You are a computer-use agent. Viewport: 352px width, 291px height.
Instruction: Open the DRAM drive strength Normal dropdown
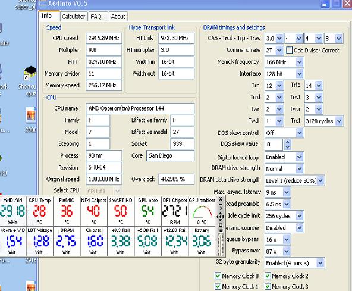[x=300, y=168]
